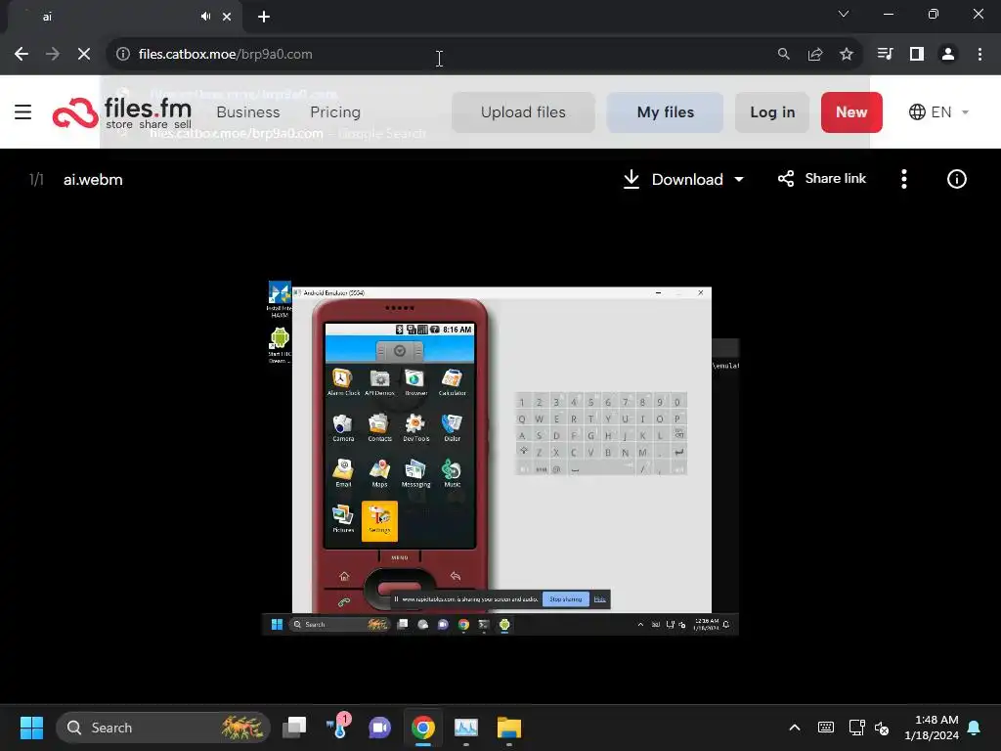Click the files.fm cloud logo

click(x=75, y=113)
